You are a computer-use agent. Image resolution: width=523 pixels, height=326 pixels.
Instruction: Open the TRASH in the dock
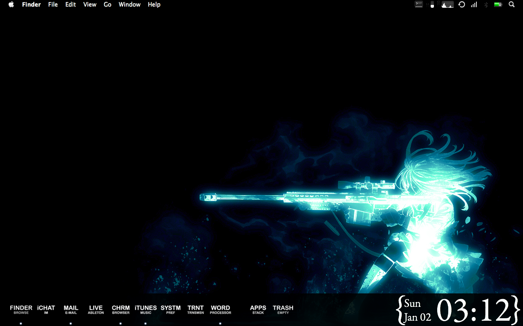click(x=283, y=310)
